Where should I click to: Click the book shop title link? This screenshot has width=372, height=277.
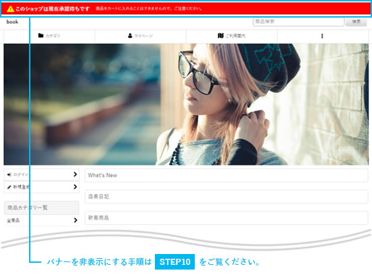[12, 22]
